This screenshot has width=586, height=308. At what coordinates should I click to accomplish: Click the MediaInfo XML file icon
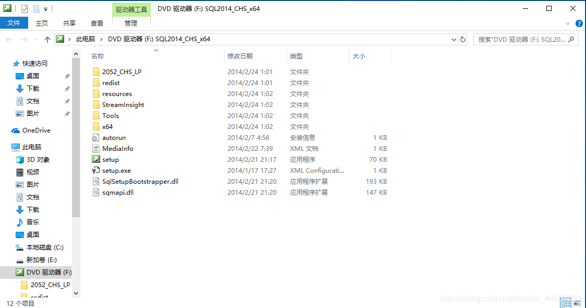96,148
